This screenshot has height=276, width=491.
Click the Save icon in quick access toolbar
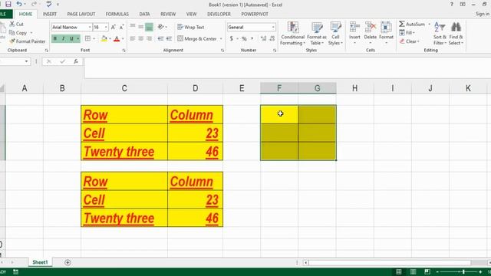point(8,4)
